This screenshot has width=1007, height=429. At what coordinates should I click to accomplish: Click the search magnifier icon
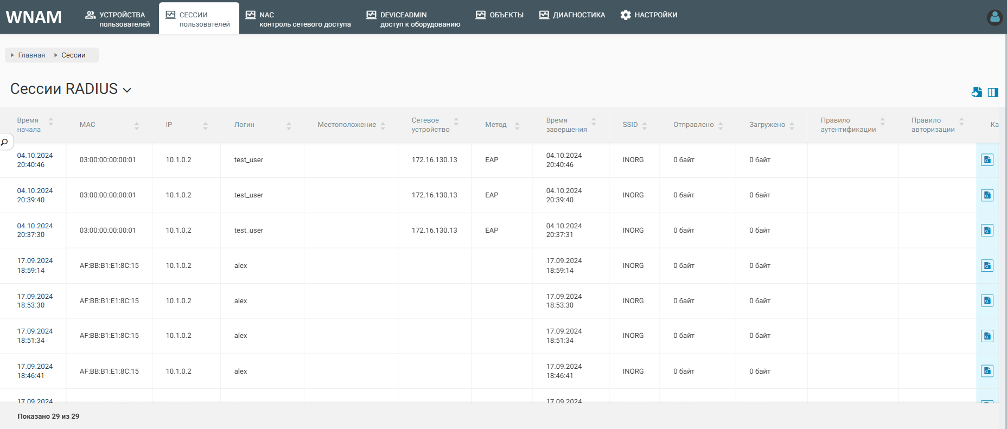(5, 142)
